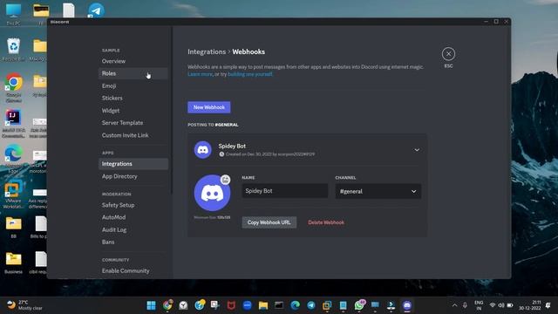
Task: Click the Integrations breadcrumb
Action: click(207, 52)
